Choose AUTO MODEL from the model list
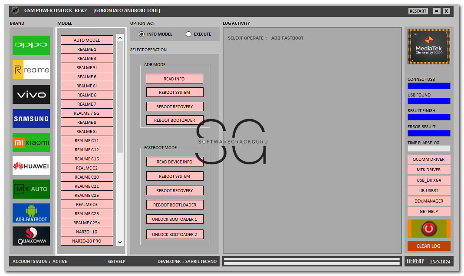 (x=87, y=40)
